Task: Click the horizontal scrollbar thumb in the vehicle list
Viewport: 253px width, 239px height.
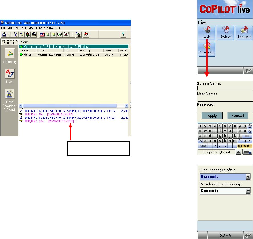Action: coord(70,106)
